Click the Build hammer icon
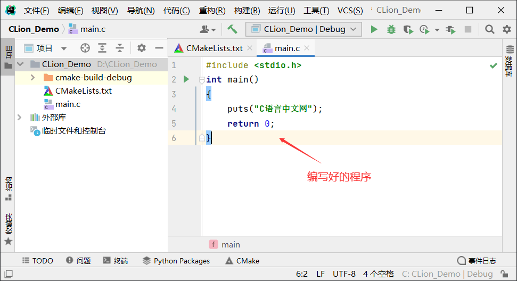The width and height of the screenshot is (517, 281). click(232, 29)
